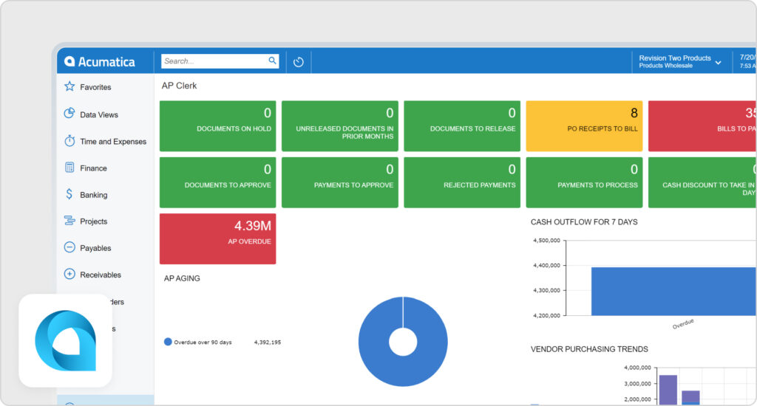Viewport: 757px width, 406px height.
Task: Open the Documents On Hold tile
Action: coord(218,125)
